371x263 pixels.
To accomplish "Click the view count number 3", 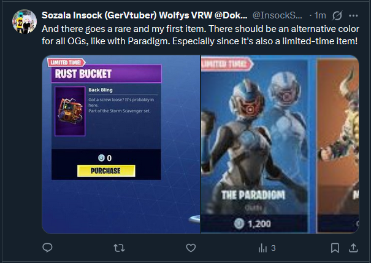I will pos(273,248).
